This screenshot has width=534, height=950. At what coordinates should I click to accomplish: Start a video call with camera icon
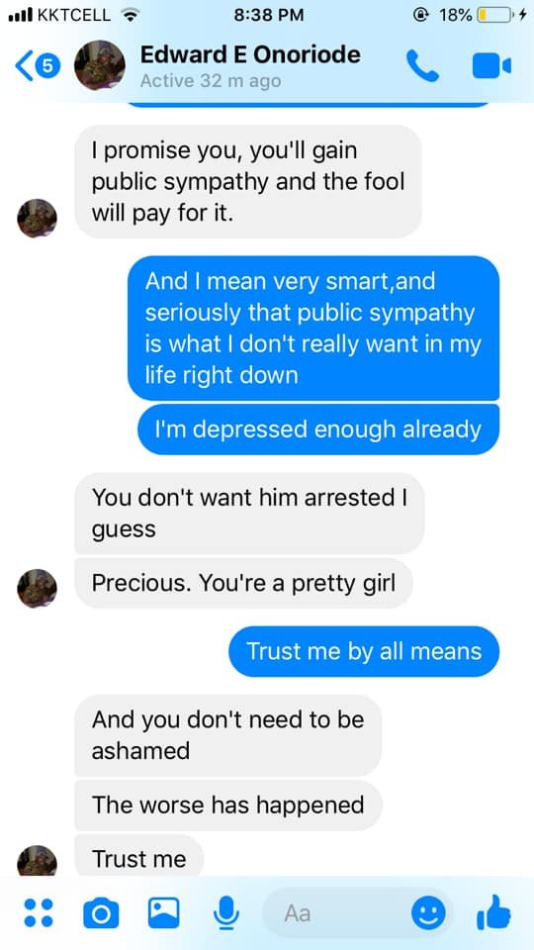(x=491, y=65)
